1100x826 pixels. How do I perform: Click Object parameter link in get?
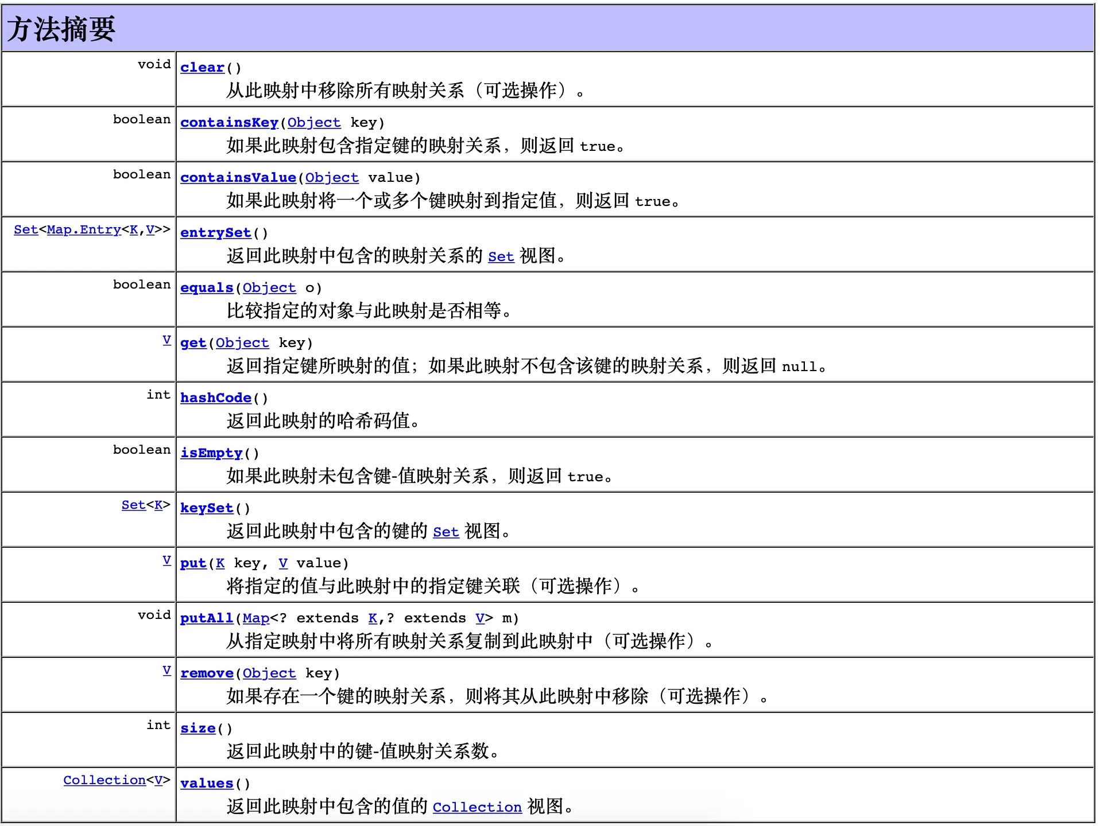[x=242, y=343]
